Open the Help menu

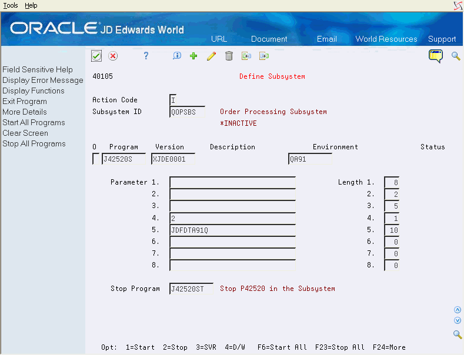pos(31,5)
